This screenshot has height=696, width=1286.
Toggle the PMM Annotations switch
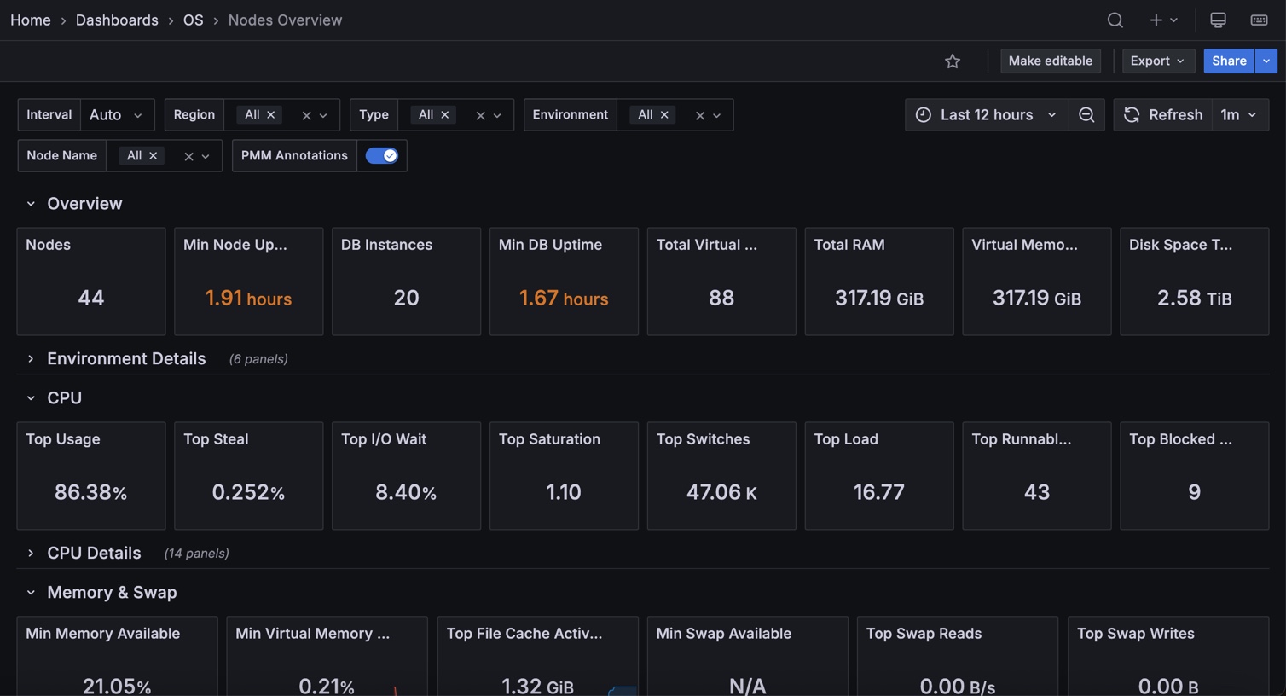click(381, 155)
